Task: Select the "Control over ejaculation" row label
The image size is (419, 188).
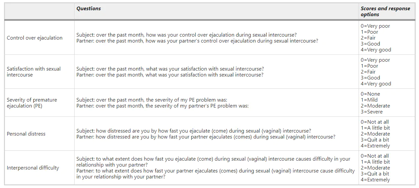Action: coord(35,38)
